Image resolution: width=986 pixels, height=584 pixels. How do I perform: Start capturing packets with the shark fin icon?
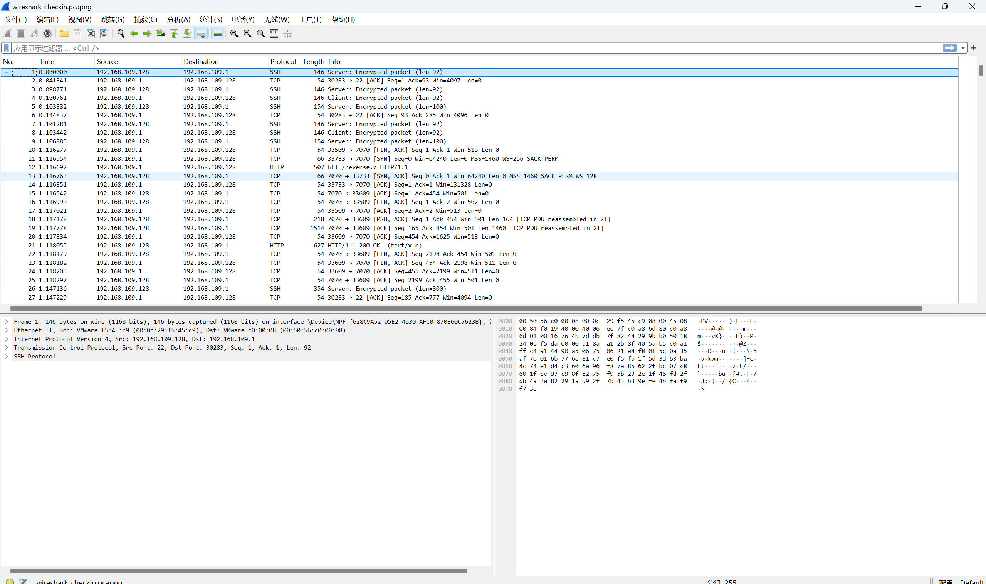(x=8, y=34)
